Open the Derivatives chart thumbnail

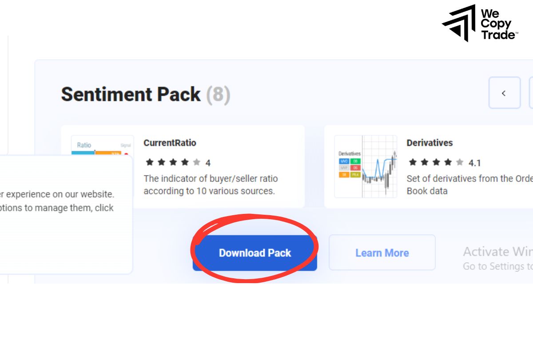(365, 166)
